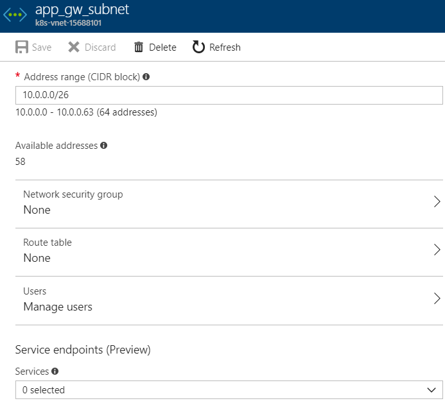Show the Available addresses info icon
The width and height of the screenshot is (445, 410).
pyautogui.click(x=104, y=146)
